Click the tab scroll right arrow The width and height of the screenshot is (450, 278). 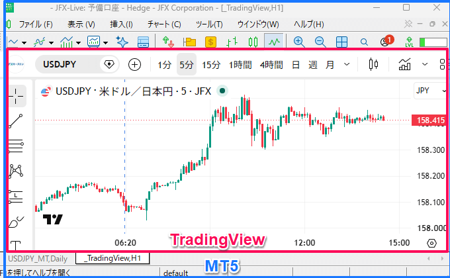coord(442,258)
